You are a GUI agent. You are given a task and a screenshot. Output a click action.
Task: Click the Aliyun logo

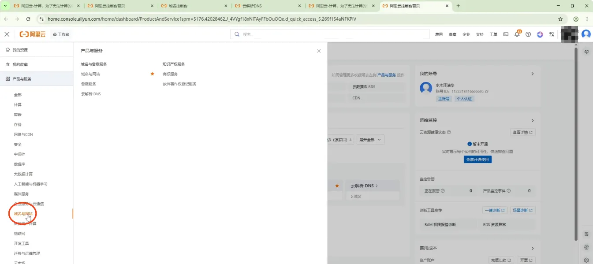click(33, 34)
